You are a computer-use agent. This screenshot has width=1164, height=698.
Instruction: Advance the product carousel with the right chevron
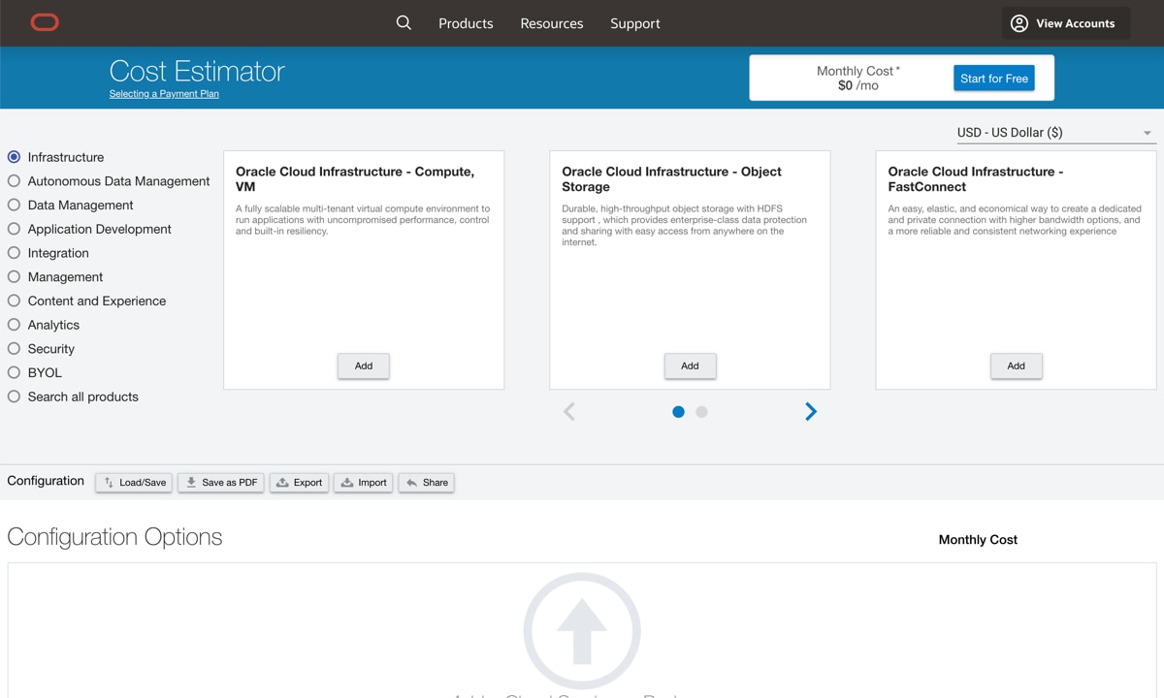(811, 411)
